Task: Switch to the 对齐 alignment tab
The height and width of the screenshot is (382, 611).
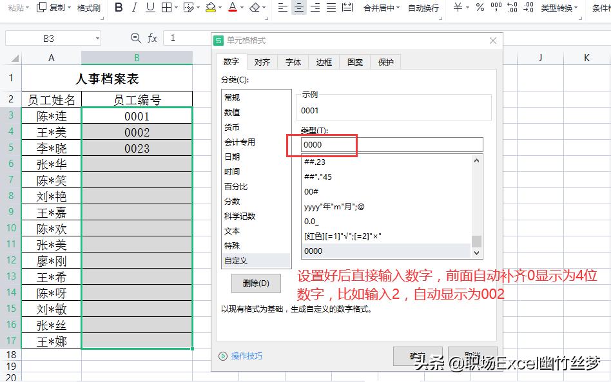Action: tap(262, 62)
